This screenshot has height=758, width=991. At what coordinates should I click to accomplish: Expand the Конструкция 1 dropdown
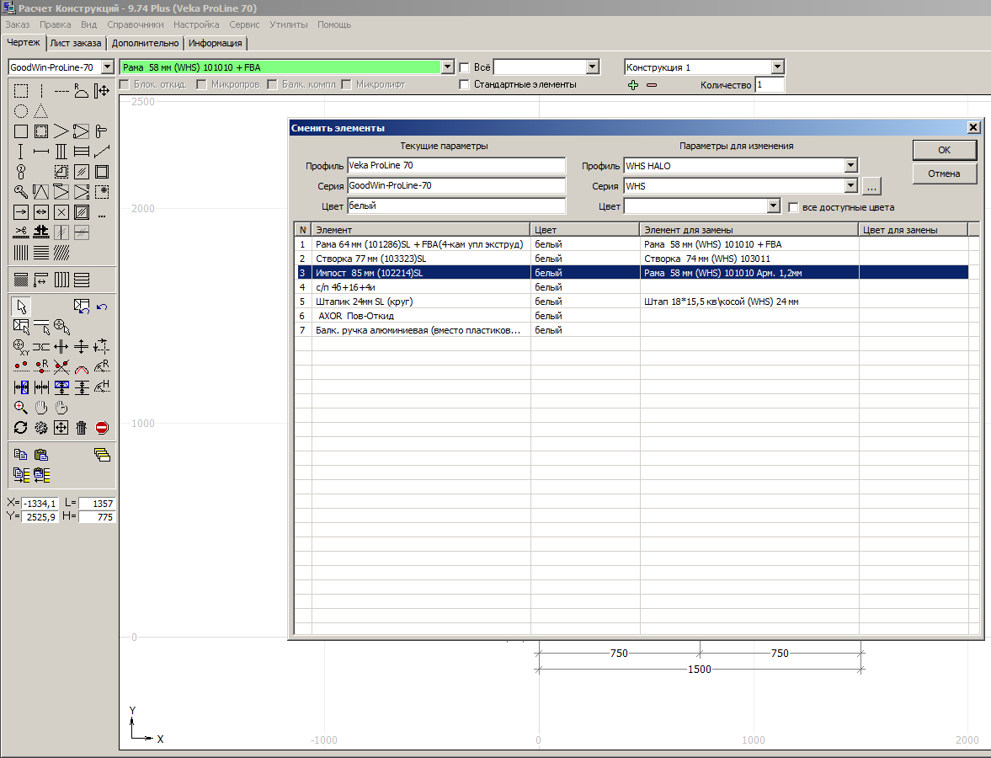point(777,67)
